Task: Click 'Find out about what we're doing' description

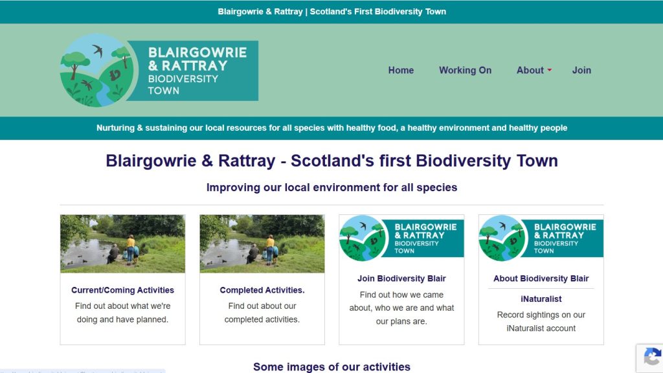Action: pos(122,313)
